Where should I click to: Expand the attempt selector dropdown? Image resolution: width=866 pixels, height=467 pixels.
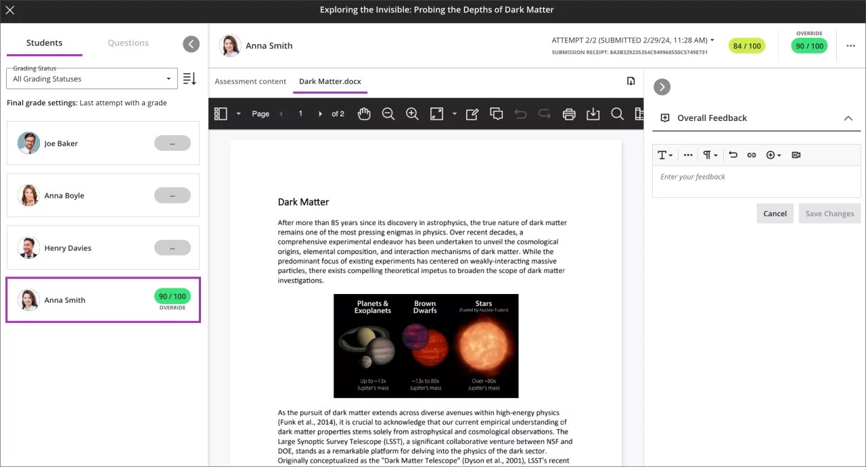[x=712, y=41]
